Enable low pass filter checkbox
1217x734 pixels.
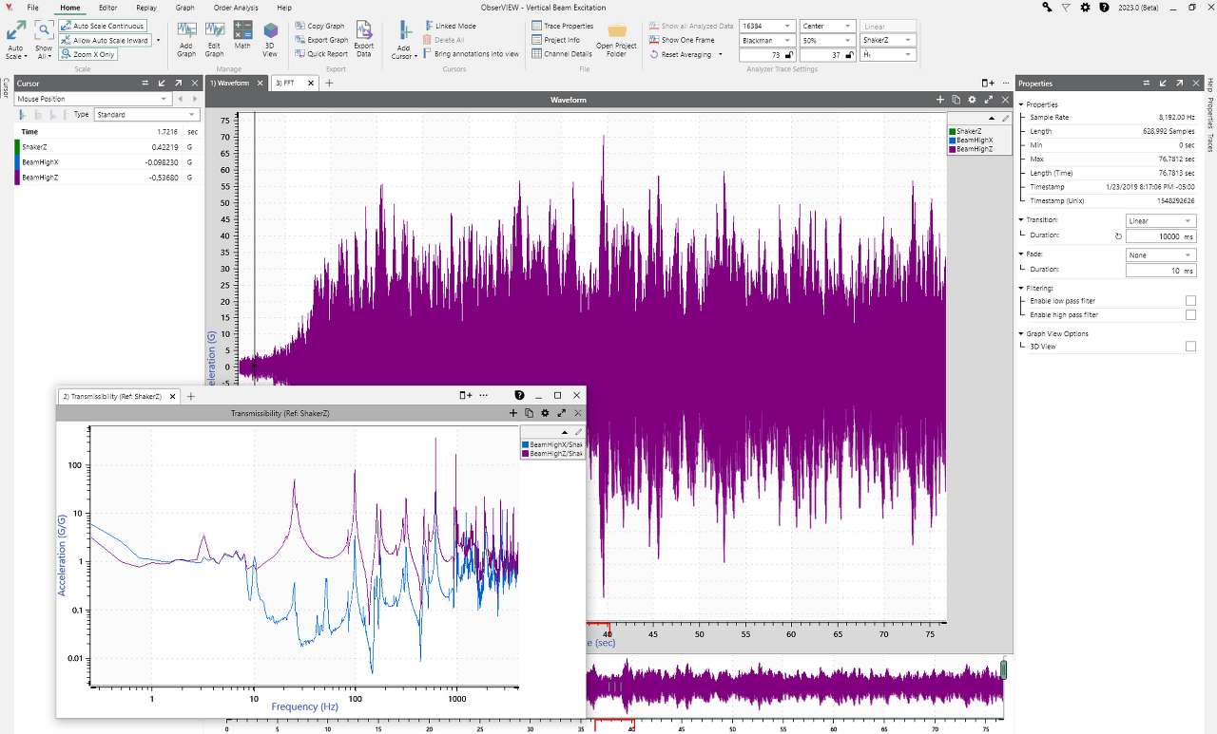point(1190,301)
